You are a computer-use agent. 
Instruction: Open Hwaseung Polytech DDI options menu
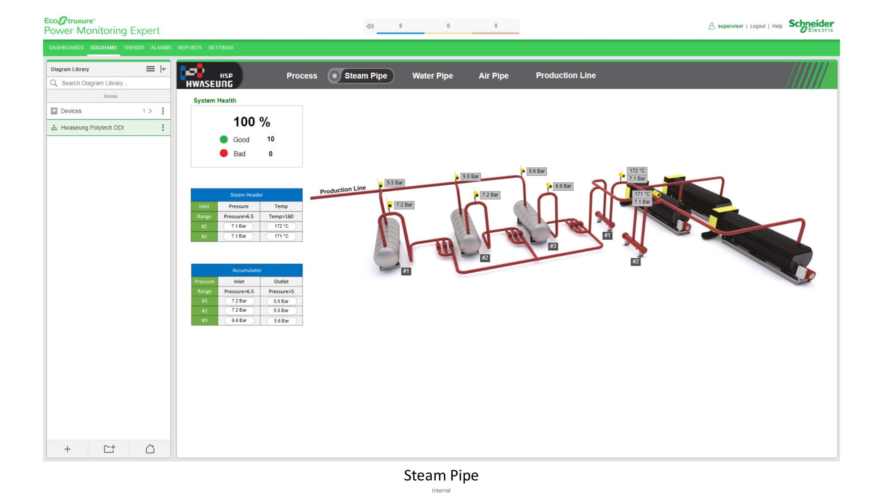(163, 128)
